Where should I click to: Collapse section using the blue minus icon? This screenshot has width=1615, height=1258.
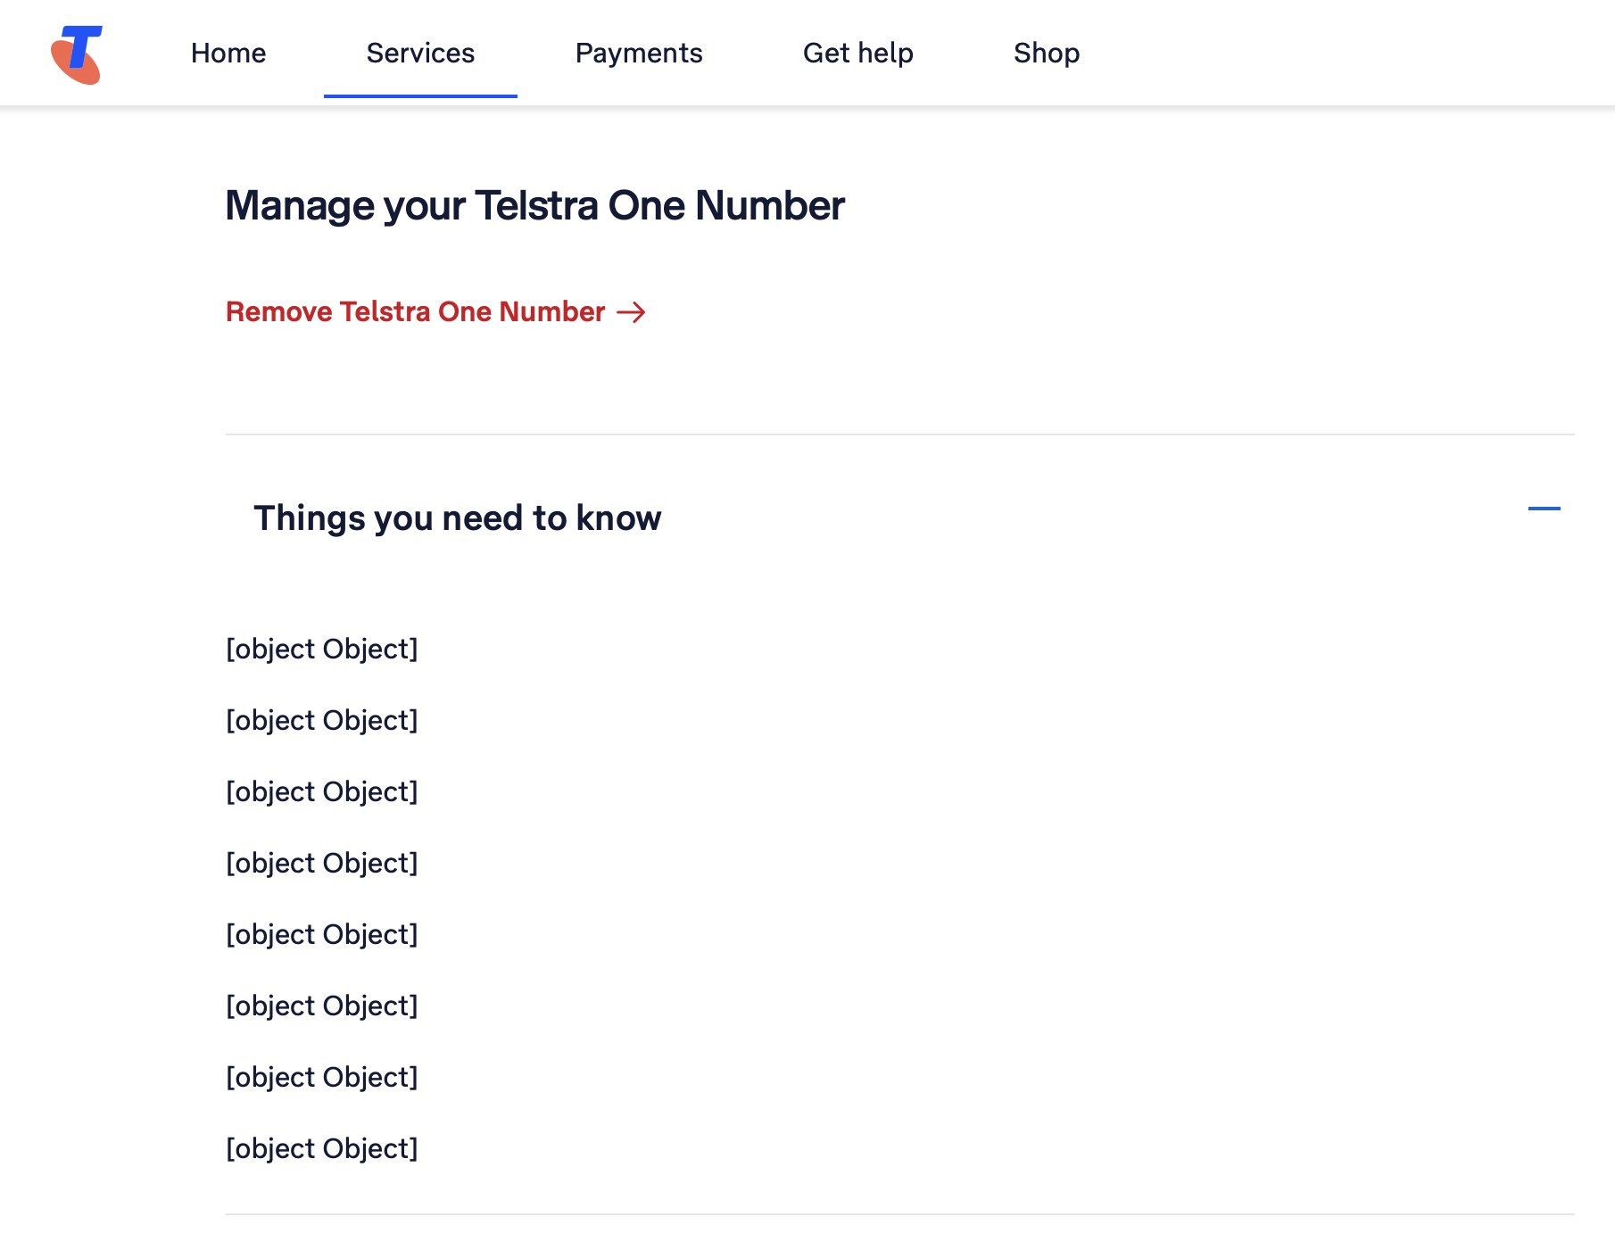click(1544, 509)
